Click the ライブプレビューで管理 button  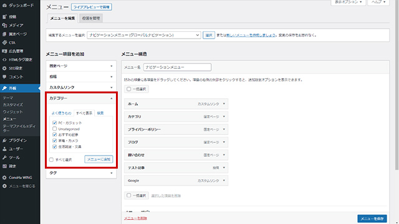coord(92,7)
